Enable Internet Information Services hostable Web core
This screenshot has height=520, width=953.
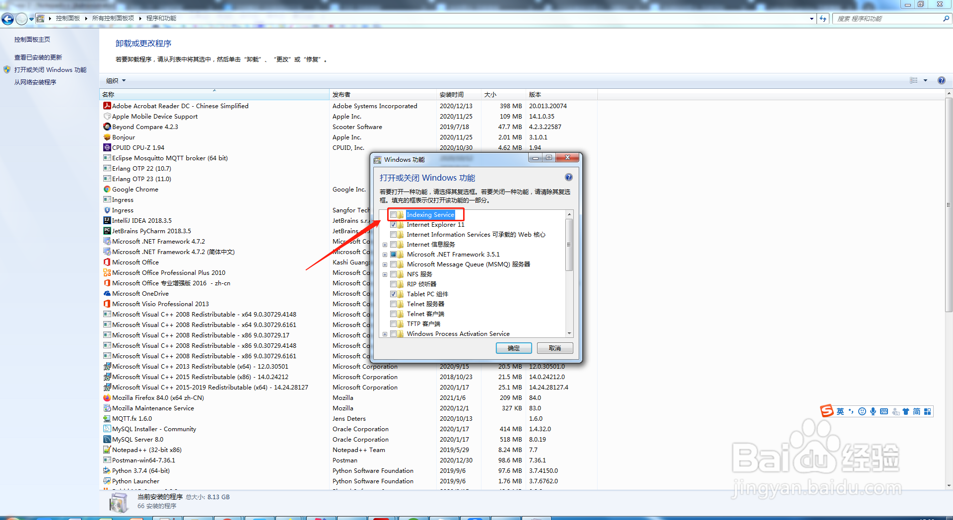[x=393, y=235]
